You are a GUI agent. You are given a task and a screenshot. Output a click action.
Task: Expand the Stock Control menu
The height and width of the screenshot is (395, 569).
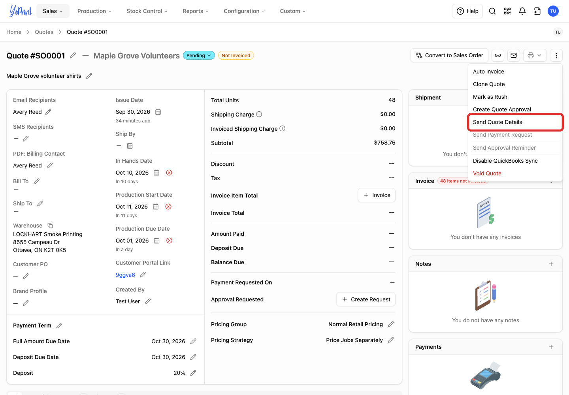[147, 11]
